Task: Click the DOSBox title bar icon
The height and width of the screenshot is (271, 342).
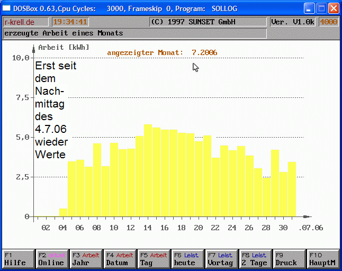Action: pos(7,8)
